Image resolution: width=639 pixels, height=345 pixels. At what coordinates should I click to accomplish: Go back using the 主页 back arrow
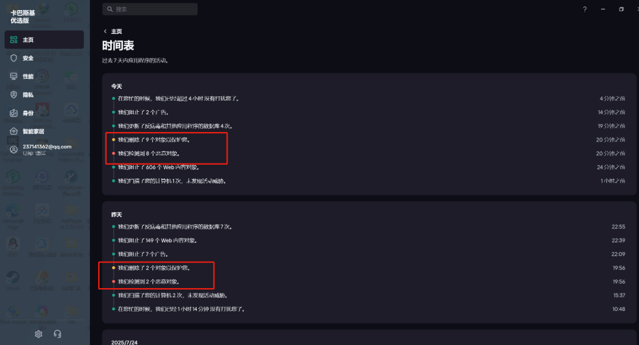click(105, 31)
